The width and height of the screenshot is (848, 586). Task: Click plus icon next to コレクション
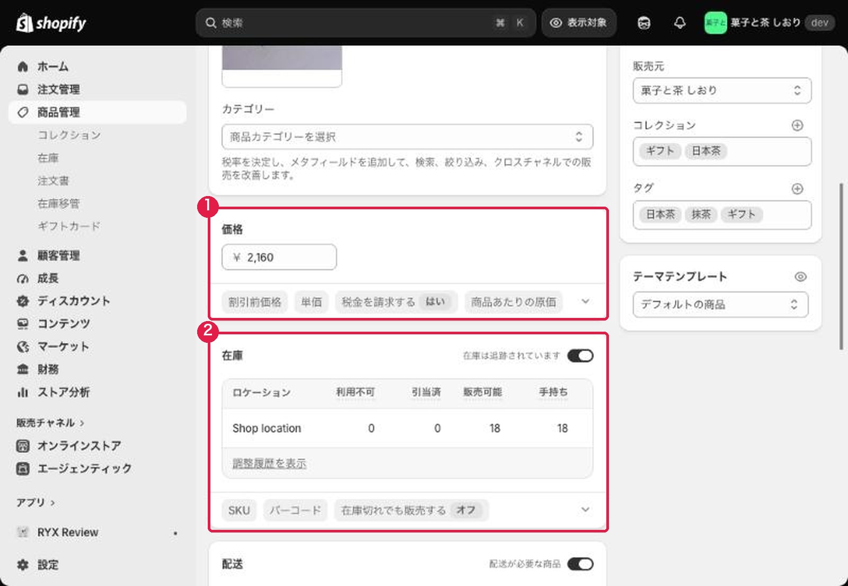click(x=797, y=126)
